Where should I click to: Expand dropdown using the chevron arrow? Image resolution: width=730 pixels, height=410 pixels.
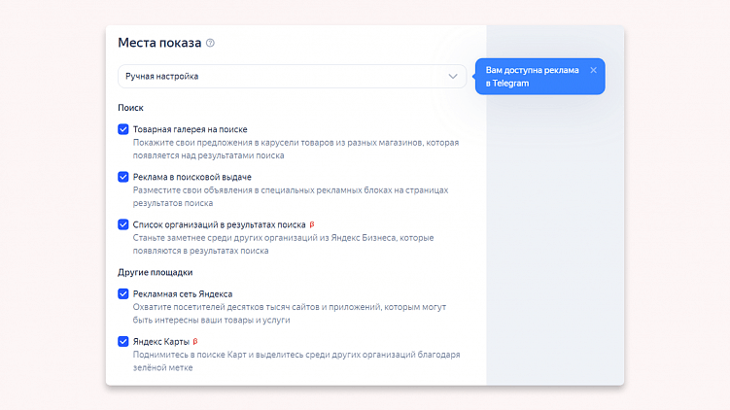(x=453, y=77)
